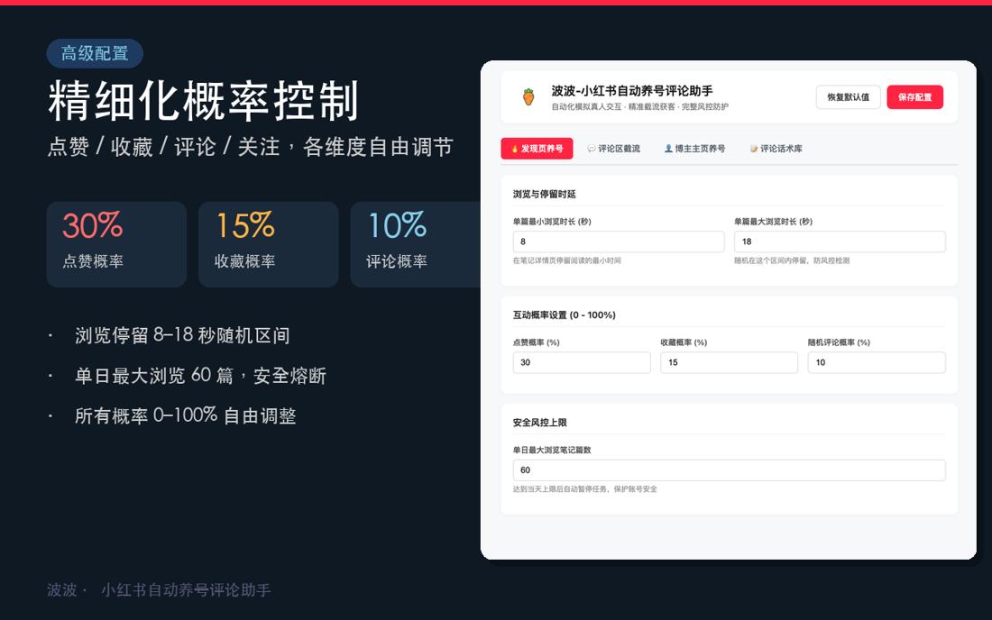
Task: Click bullet text 单日最大浏览 60 篇
Action: (x=153, y=376)
